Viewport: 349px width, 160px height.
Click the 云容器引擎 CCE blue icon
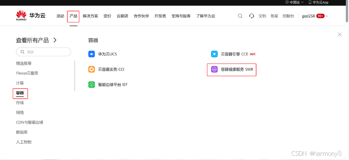[x=214, y=54]
